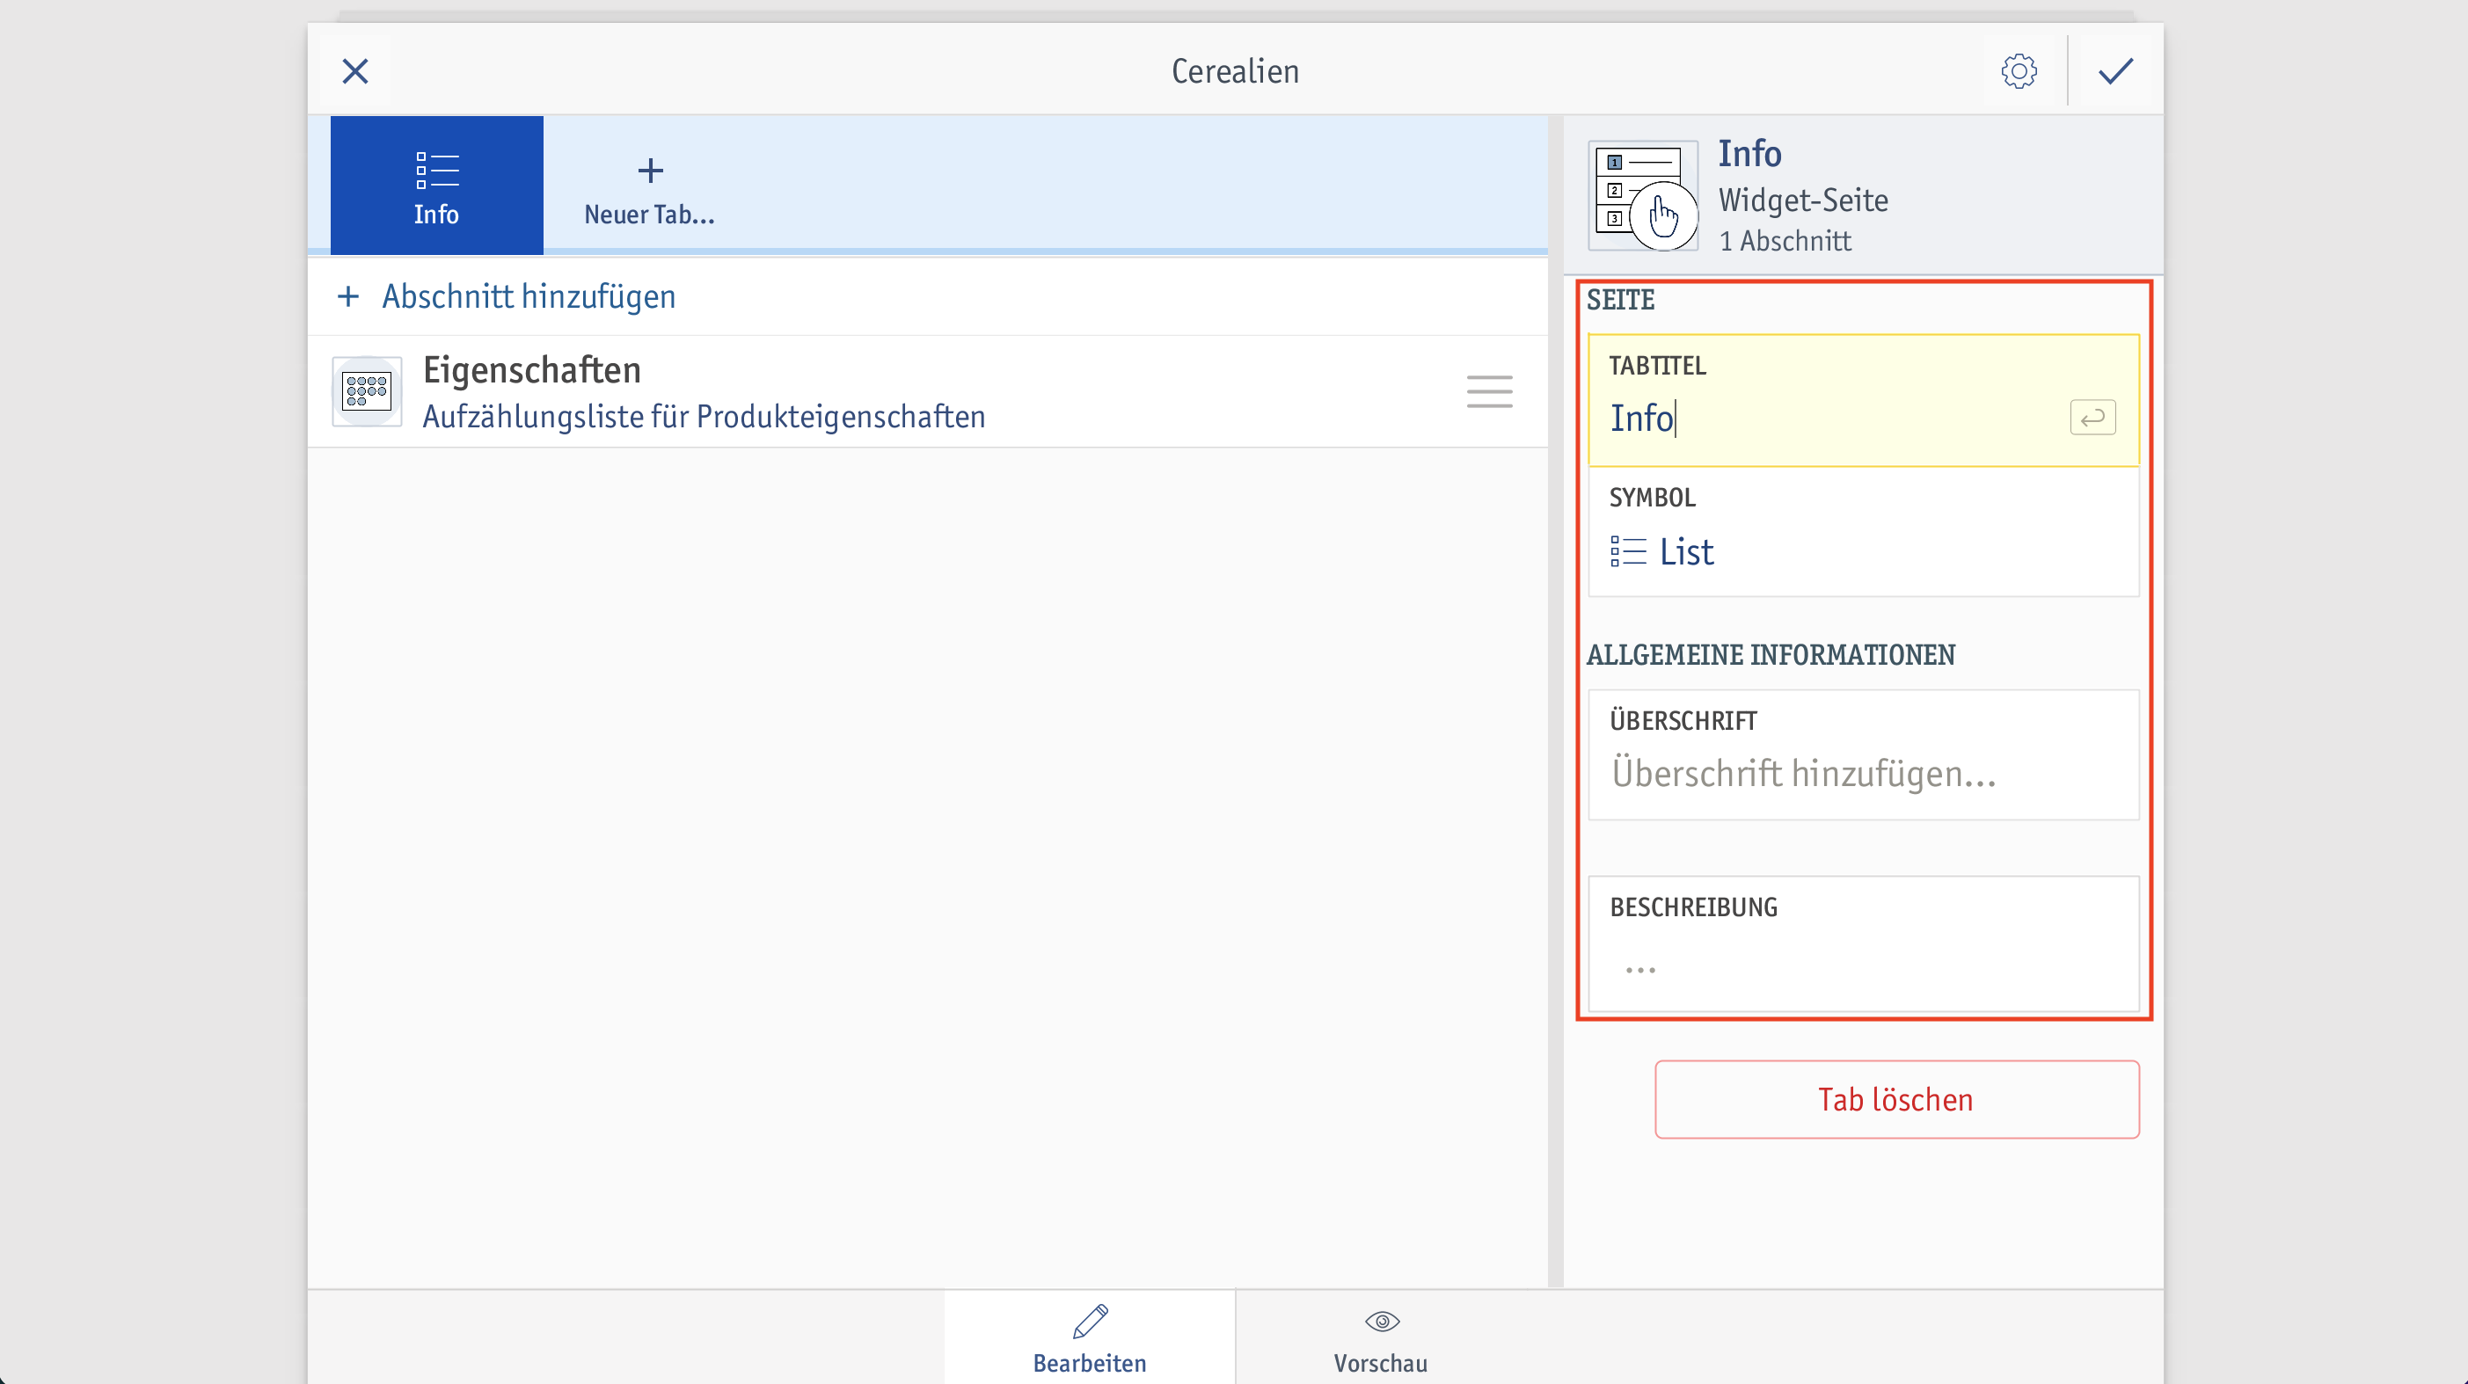Switch to Bearbeiten mode
This screenshot has height=1384, width=2468.
pos(1090,1338)
